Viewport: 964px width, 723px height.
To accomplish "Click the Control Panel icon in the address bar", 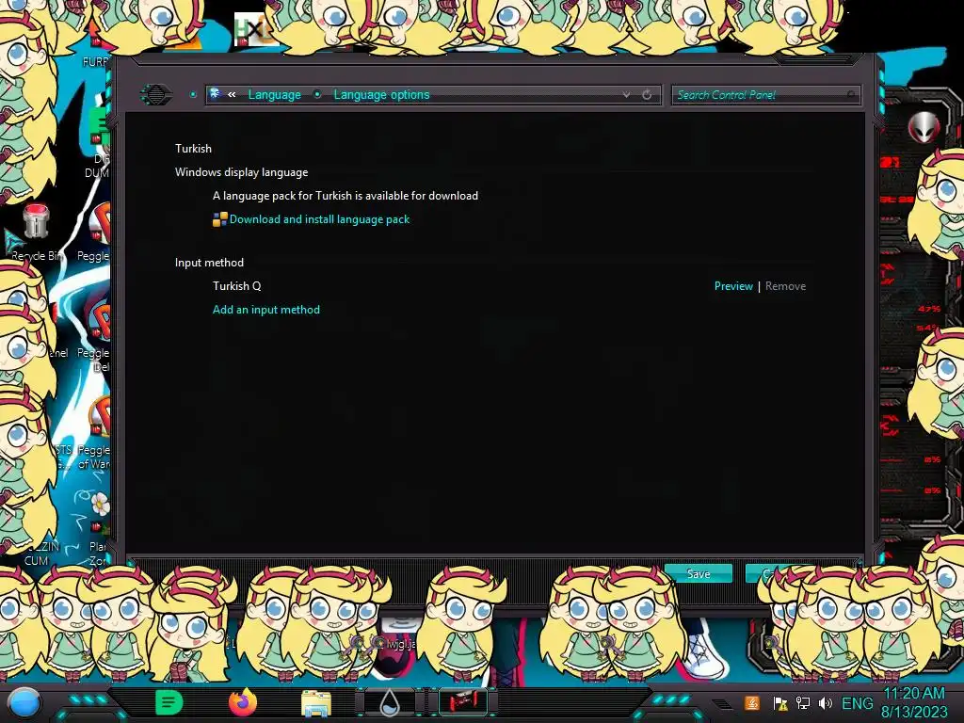I will click(216, 93).
